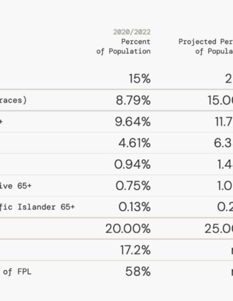
Task: Select the 0.13% value
Action: click(x=135, y=207)
